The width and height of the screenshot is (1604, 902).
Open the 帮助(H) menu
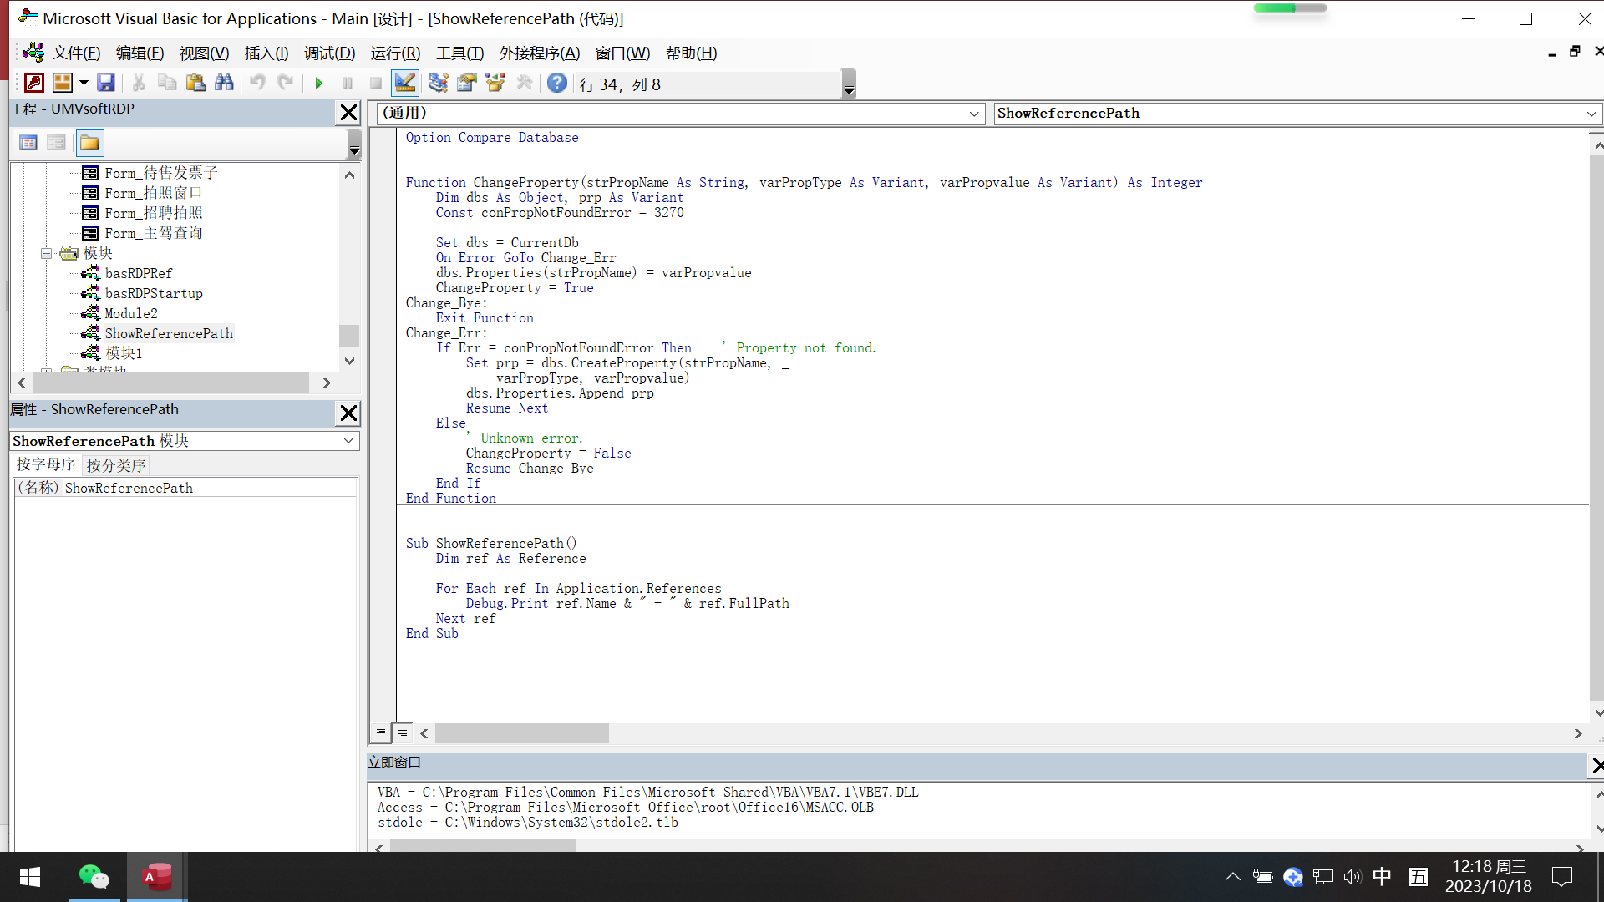pos(691,53)
